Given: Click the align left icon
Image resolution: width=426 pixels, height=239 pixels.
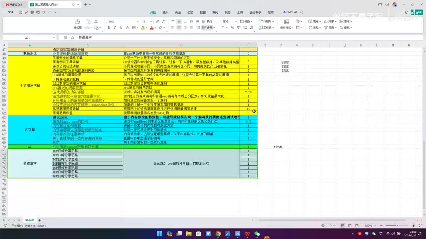Looking at the screenshot, I should pos(173,28).
